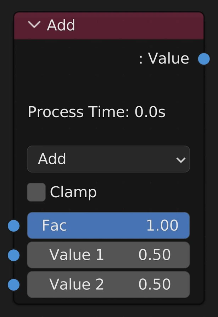The image size is (218, 317).
Task: Click the 0.50 number in Value 1
Action: point(155,255)
